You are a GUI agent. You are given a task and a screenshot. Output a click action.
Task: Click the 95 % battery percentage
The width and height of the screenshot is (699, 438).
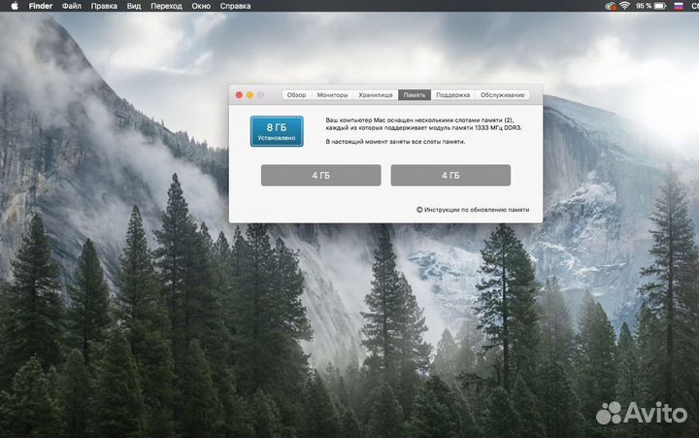tap(644, 6)
